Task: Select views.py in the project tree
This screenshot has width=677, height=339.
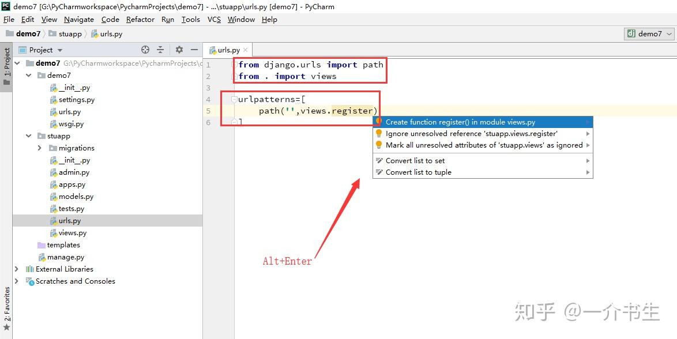Action: click(73, 233)
